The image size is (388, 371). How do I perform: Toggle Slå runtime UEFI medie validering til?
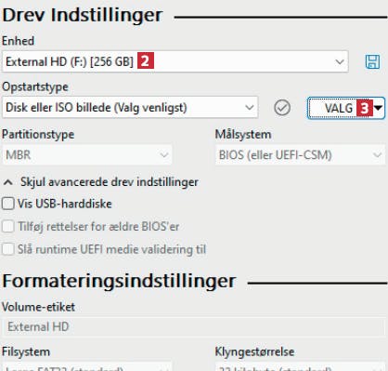(x=8, y=249)
